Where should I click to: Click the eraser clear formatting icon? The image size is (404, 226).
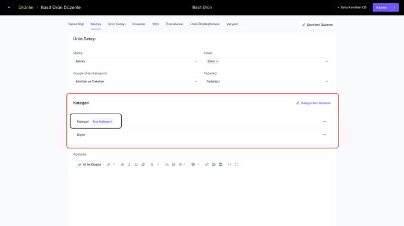click(x=143, y=164)
